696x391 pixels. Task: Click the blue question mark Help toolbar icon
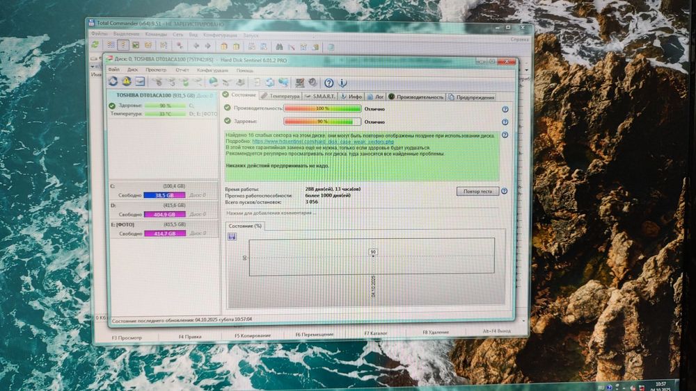pos(329,83)
